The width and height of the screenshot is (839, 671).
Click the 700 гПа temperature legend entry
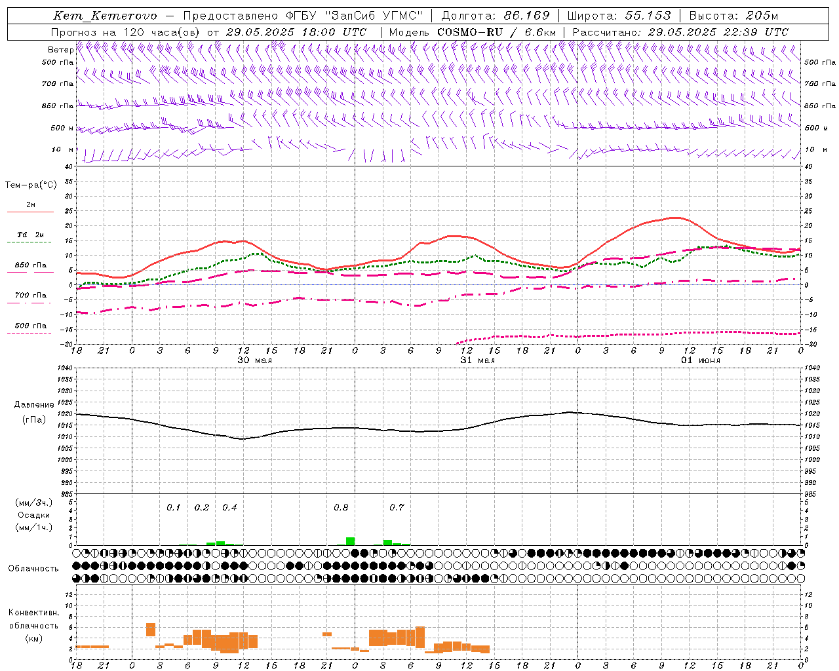coord(31,298)
